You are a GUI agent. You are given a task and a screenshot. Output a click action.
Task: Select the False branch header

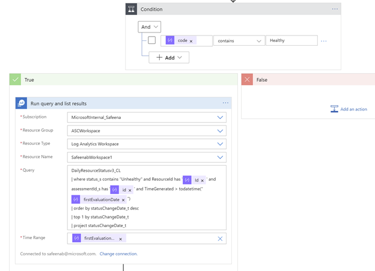pos(308,79)
